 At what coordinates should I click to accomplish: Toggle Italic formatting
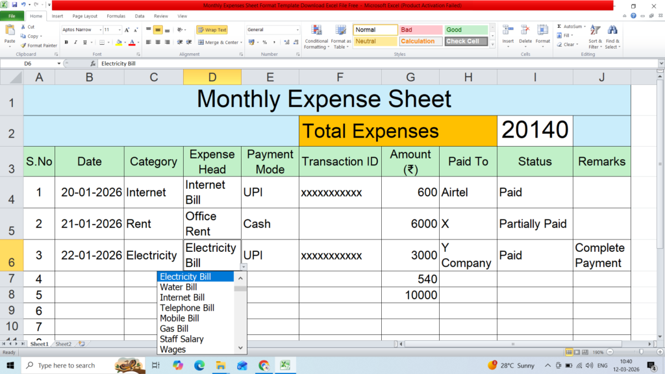click(75, 42)
